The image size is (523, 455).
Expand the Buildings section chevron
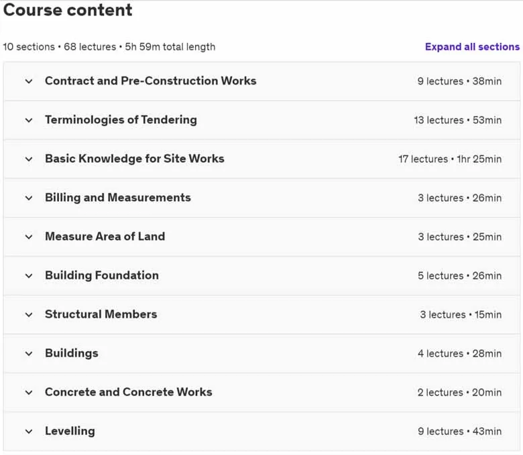click(29, 354)
